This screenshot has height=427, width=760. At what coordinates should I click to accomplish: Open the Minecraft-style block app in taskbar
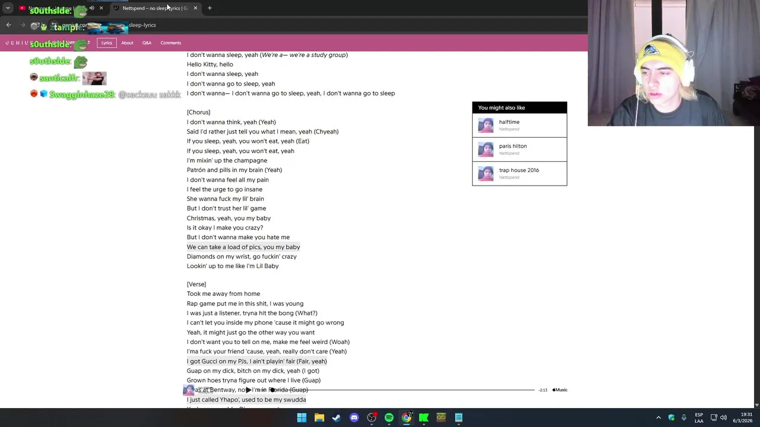[x=441, y=418]
